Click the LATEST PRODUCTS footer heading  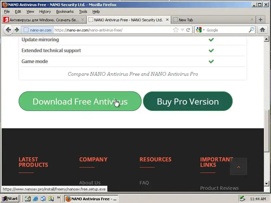click(x=33, y=162)
